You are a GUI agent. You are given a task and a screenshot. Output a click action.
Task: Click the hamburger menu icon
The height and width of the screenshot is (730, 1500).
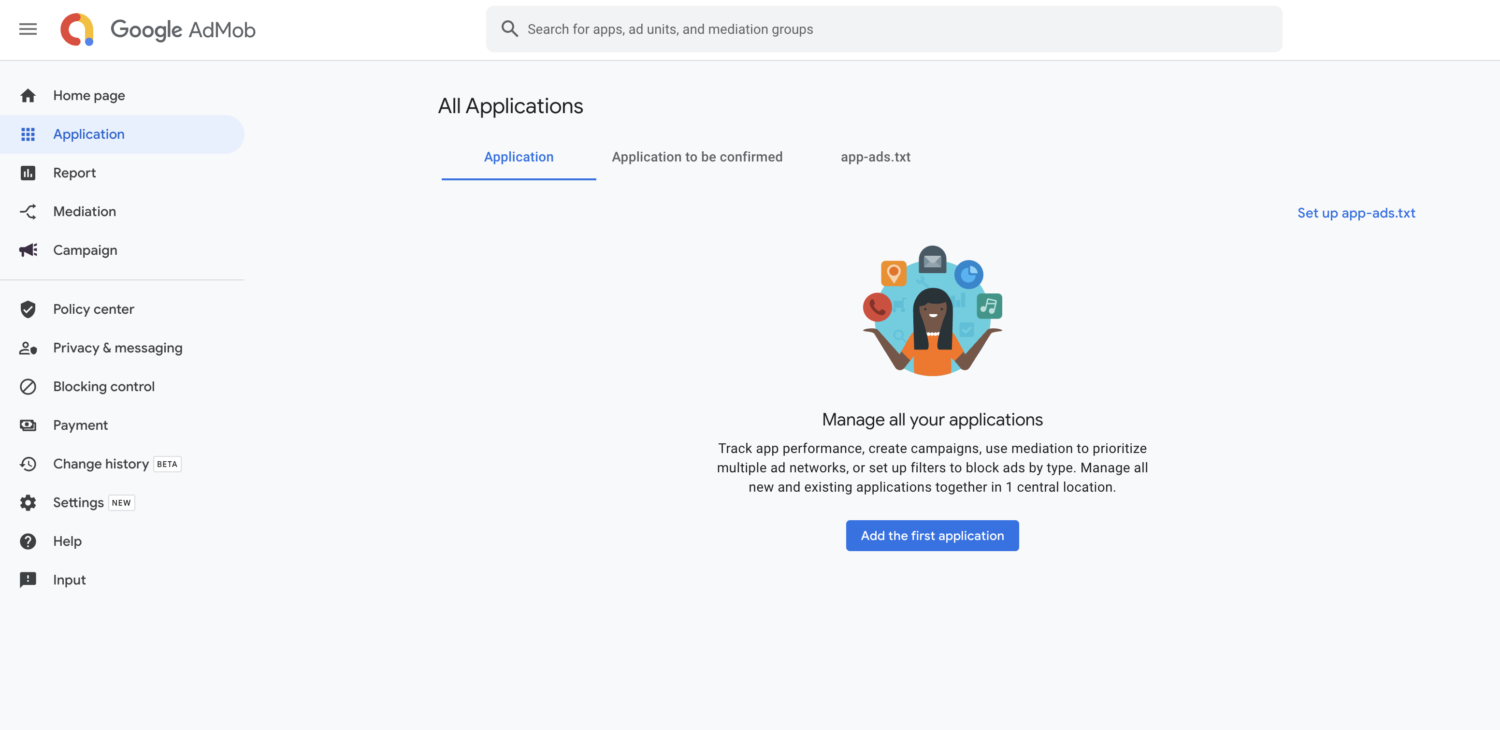[x=28, y=29]
